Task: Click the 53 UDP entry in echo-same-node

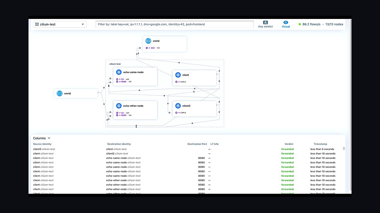Action: (x=123, y=79)
